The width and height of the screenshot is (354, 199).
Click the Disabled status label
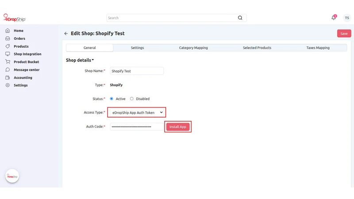(x=142, y=99)
